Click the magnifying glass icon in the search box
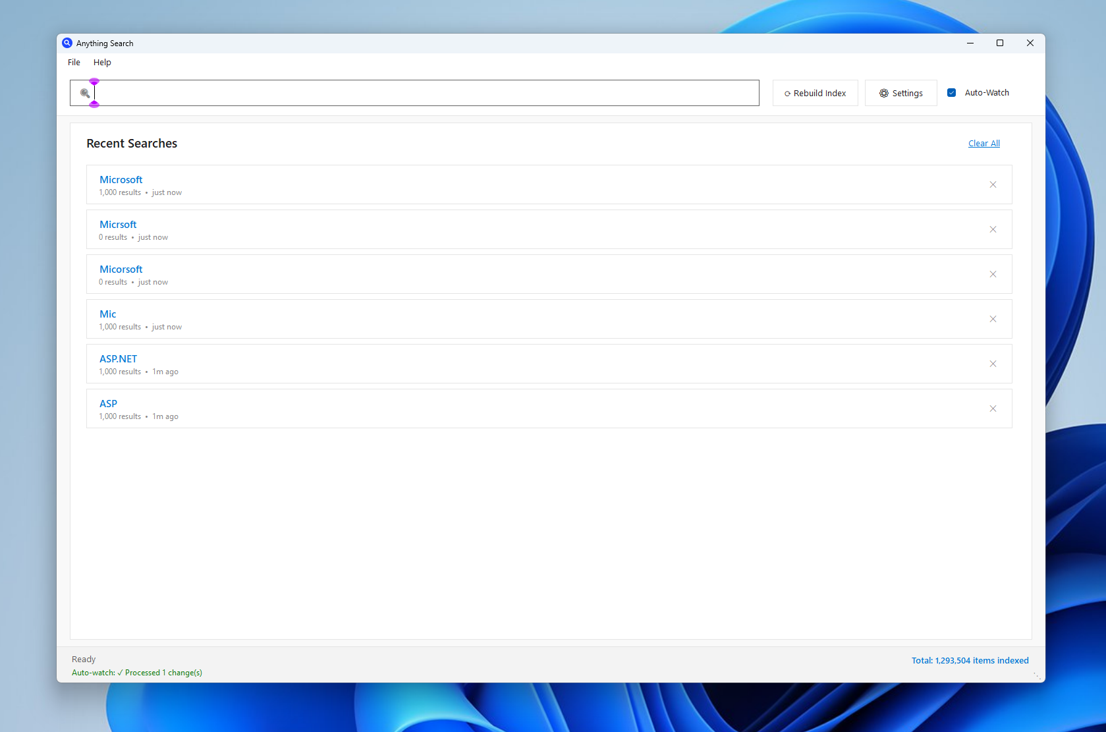 pyautogui.click(x=84, y=93)
